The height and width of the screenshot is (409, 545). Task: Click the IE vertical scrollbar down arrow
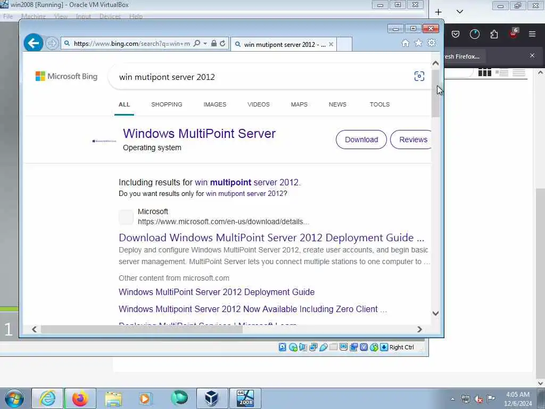pyautogui.click(x=435, y=313)
